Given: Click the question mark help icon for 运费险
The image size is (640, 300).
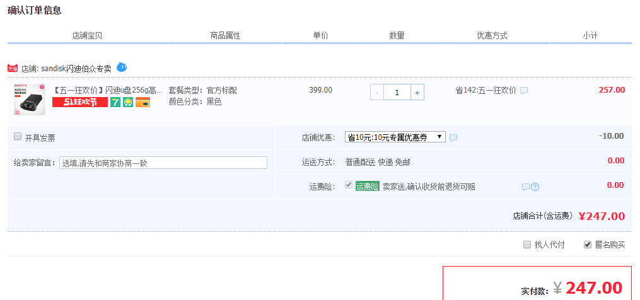Looking at the screenshot, I should click(535, 187).
